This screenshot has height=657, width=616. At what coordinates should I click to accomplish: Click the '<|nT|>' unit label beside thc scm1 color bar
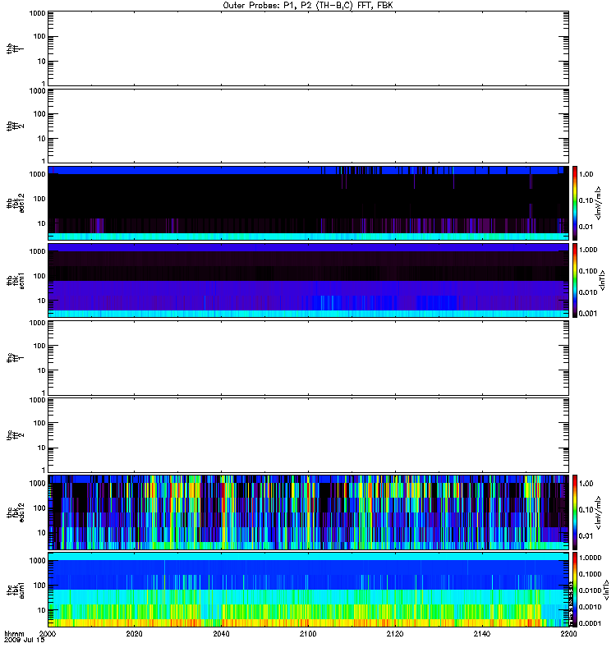[x=606, y=591]
